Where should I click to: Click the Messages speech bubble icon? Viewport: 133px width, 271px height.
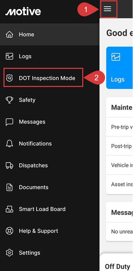tap(9, 122)
